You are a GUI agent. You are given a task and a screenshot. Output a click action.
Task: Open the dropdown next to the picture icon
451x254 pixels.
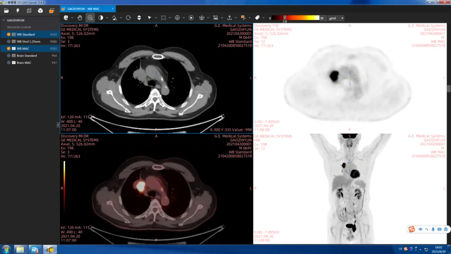tap(222, 18)
